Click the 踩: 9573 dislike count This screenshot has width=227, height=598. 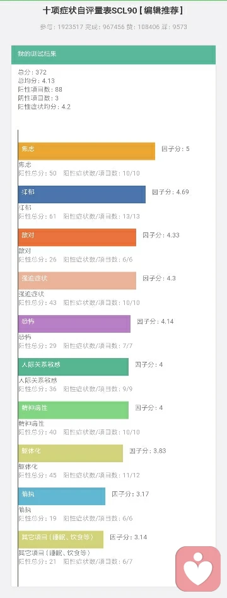(x=175, y=27)
